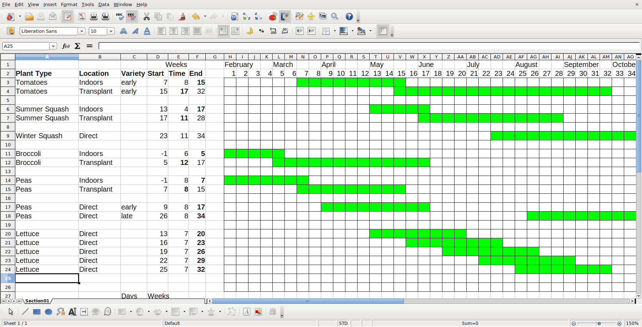This screenshot has height=327, width=642.
Task: Open the background color dropdown arrow
Action: pos(370,31)
